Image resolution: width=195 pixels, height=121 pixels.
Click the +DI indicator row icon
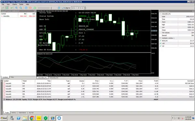pos(161,44)
